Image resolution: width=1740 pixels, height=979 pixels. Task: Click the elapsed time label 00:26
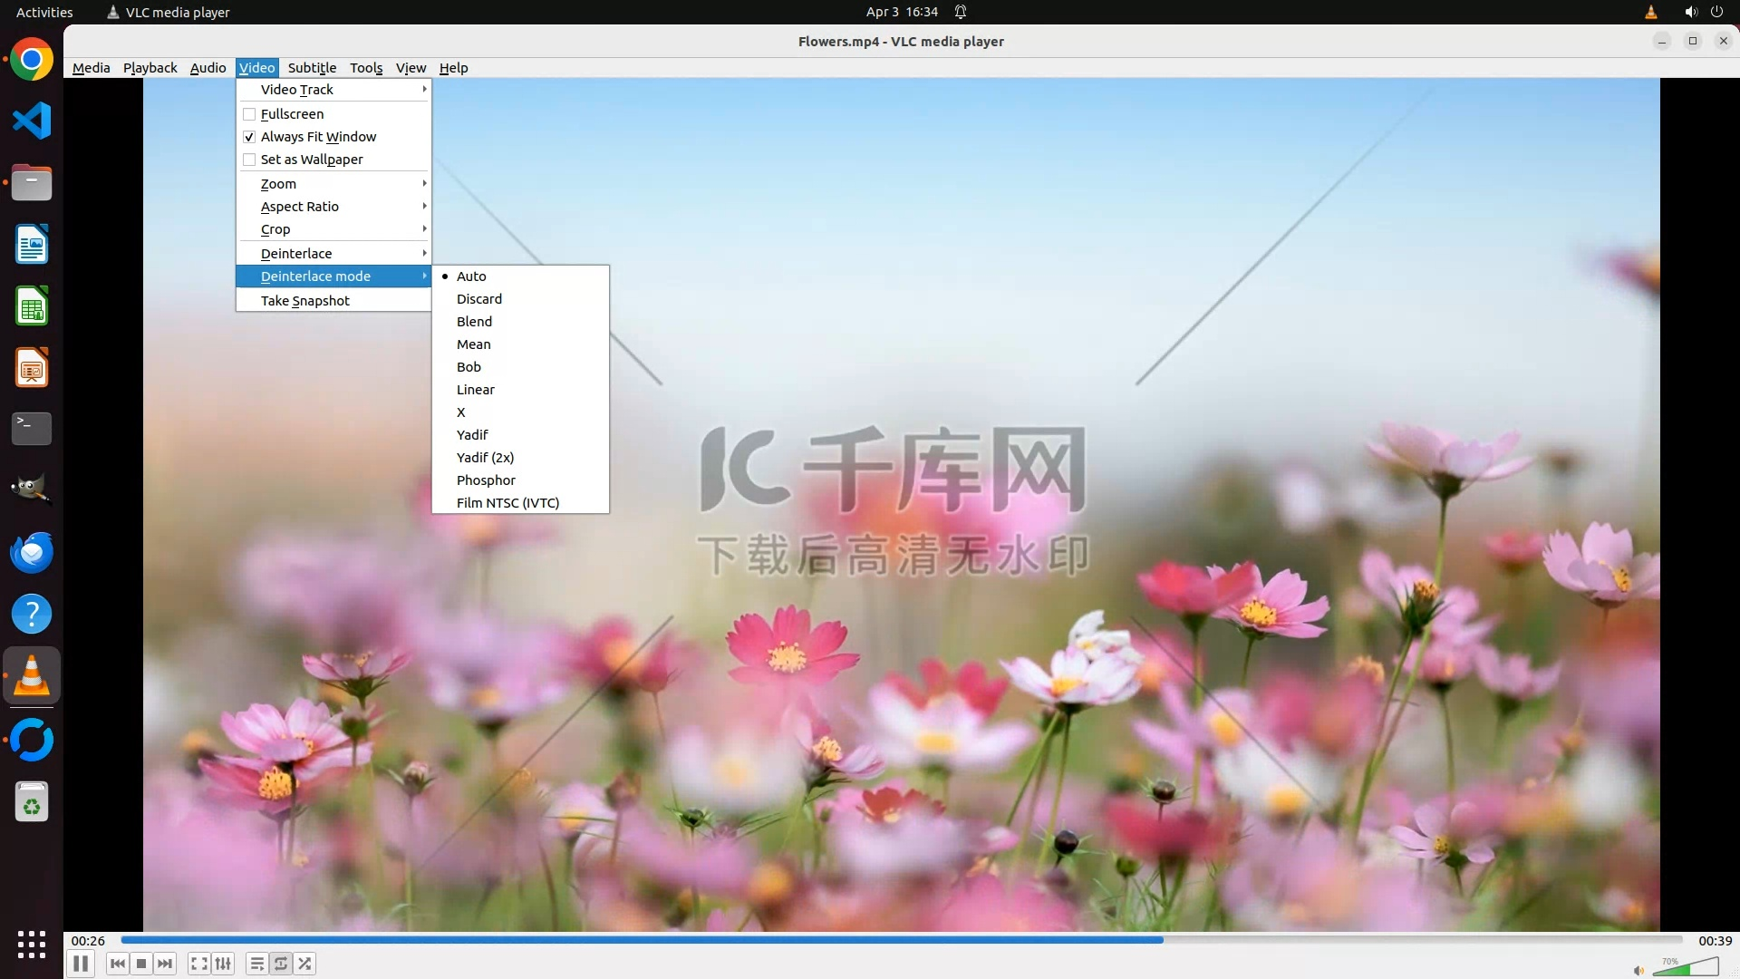[x=88, y=941]
